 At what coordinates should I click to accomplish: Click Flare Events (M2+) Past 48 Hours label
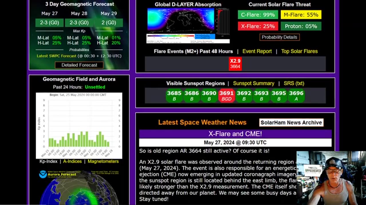193,51
